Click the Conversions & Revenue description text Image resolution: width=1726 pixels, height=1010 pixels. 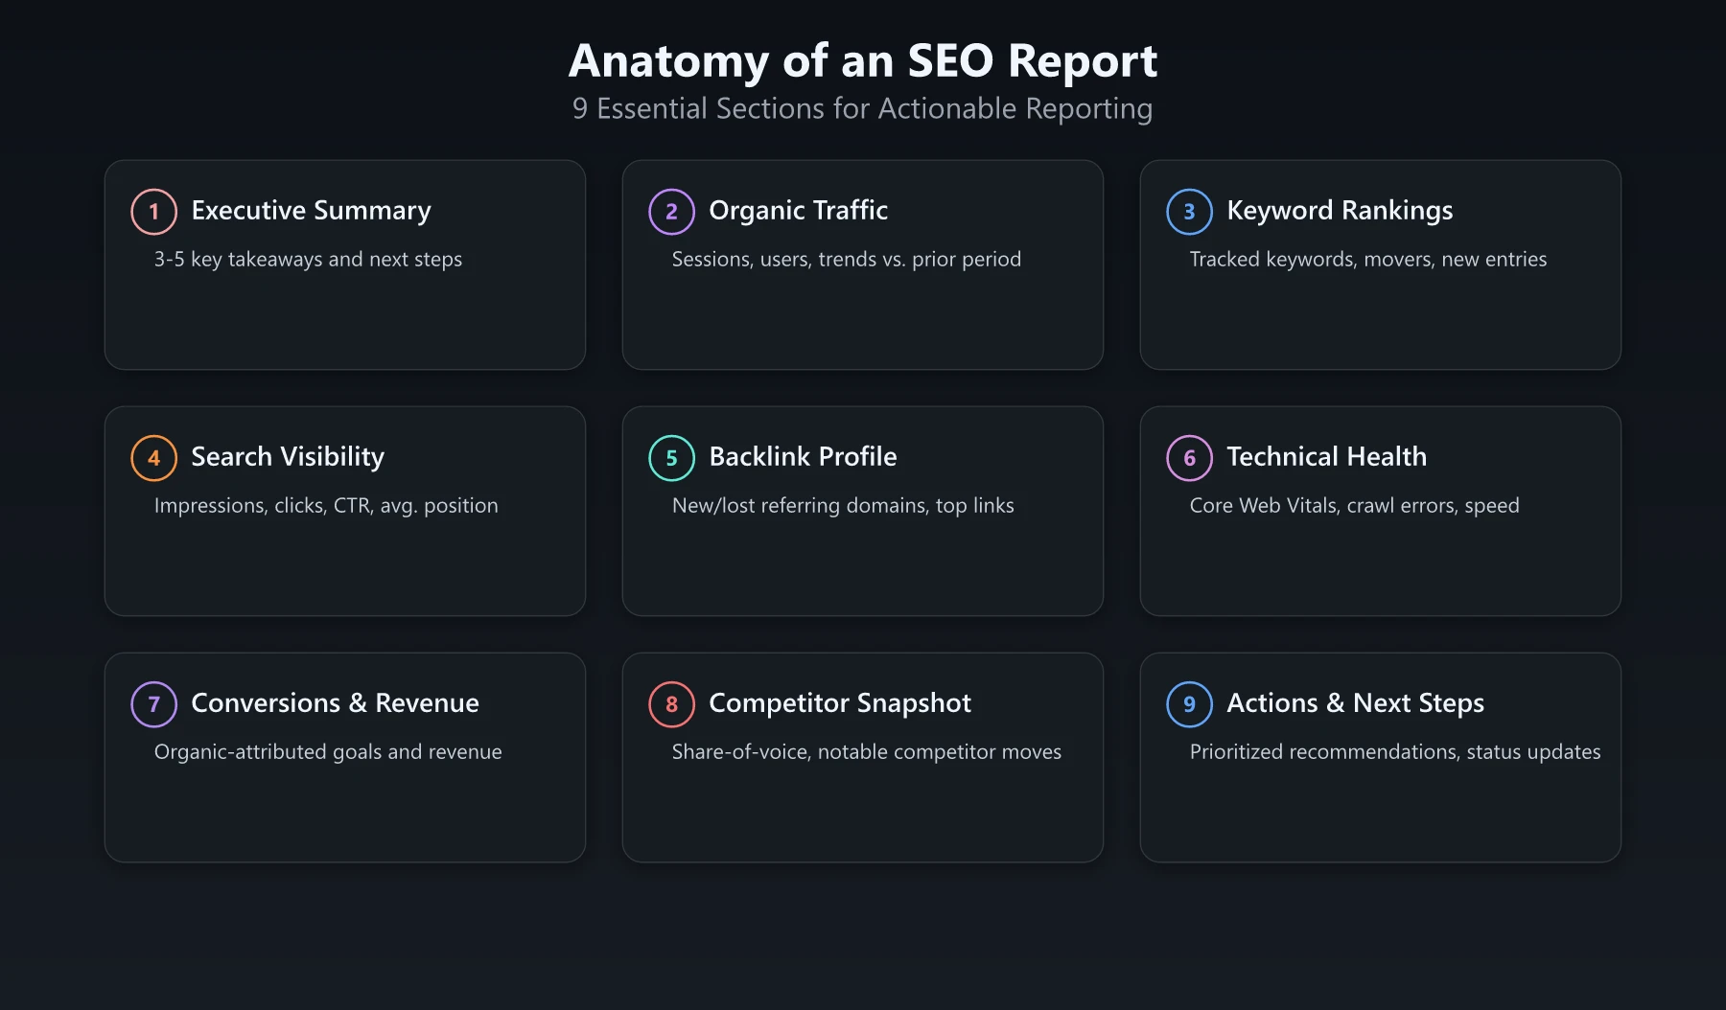tap(328, 751)
